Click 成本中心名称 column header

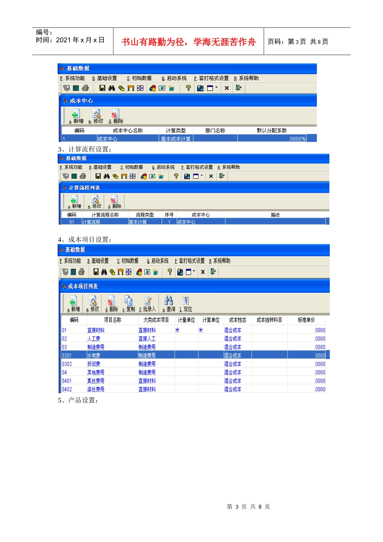point(128,131)
